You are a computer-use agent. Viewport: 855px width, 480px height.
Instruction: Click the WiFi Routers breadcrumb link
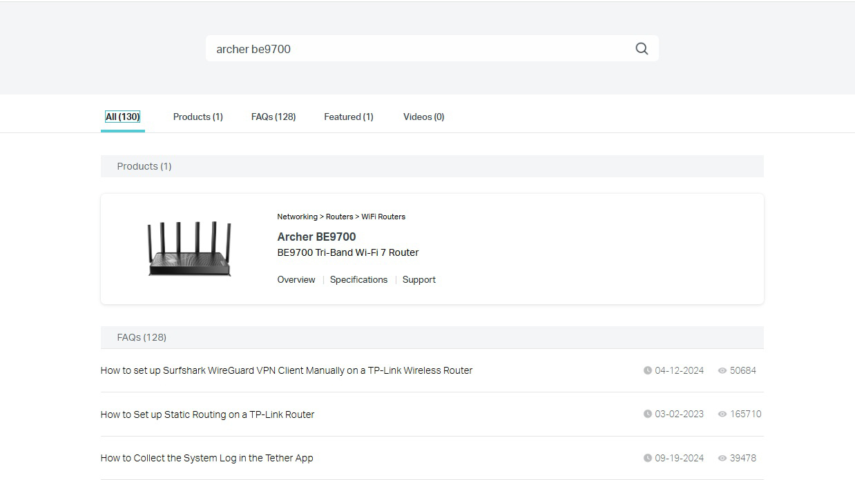(383, 217)
